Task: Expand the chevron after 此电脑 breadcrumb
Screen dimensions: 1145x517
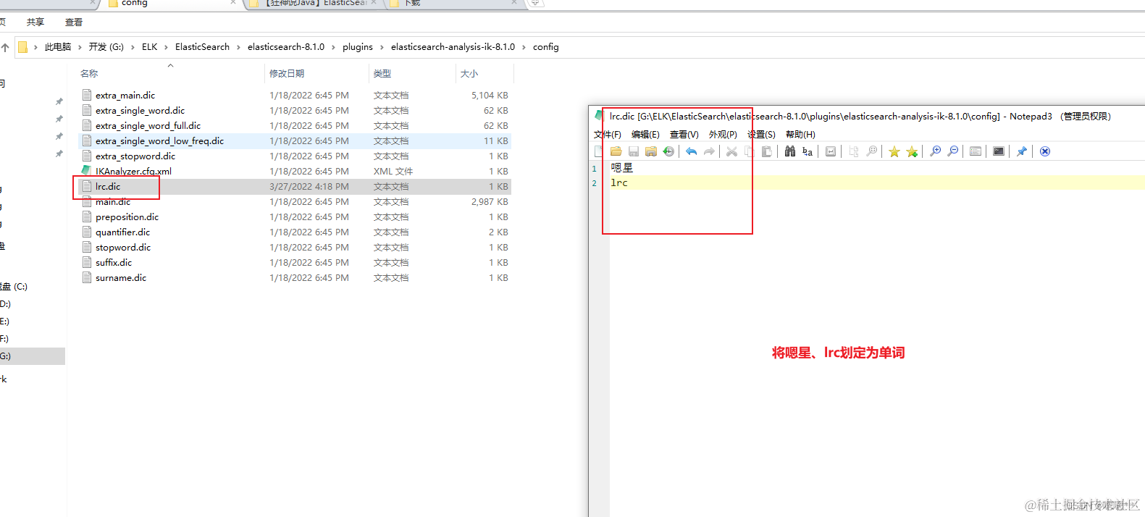Action: [80, 47]
